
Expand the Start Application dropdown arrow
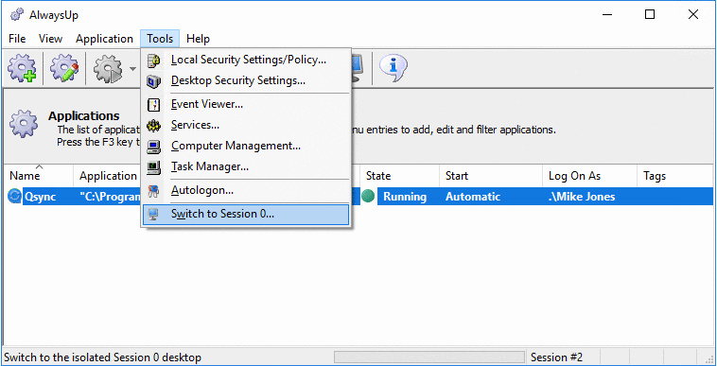[x=132, y=69]
